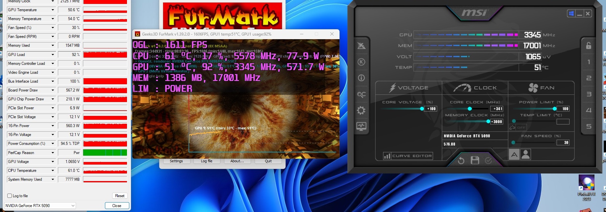Image resolution: width=606 pixels, height=212 pixels.
Task: Select profile slot 3 in Afterburner
Action: 589,94
